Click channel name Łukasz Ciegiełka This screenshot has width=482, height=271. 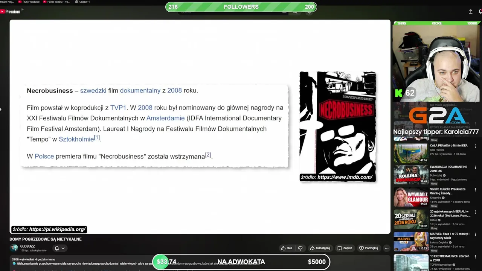pyautogui.click(x=438, y=242)
